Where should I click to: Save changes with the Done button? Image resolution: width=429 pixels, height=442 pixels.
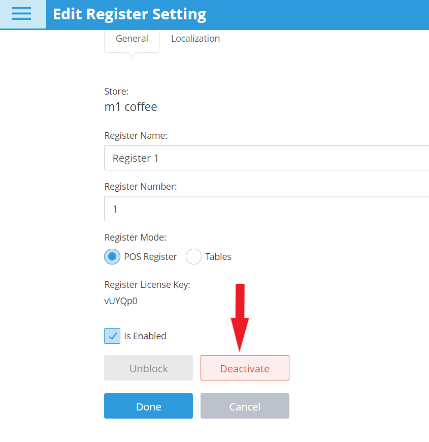149,406
